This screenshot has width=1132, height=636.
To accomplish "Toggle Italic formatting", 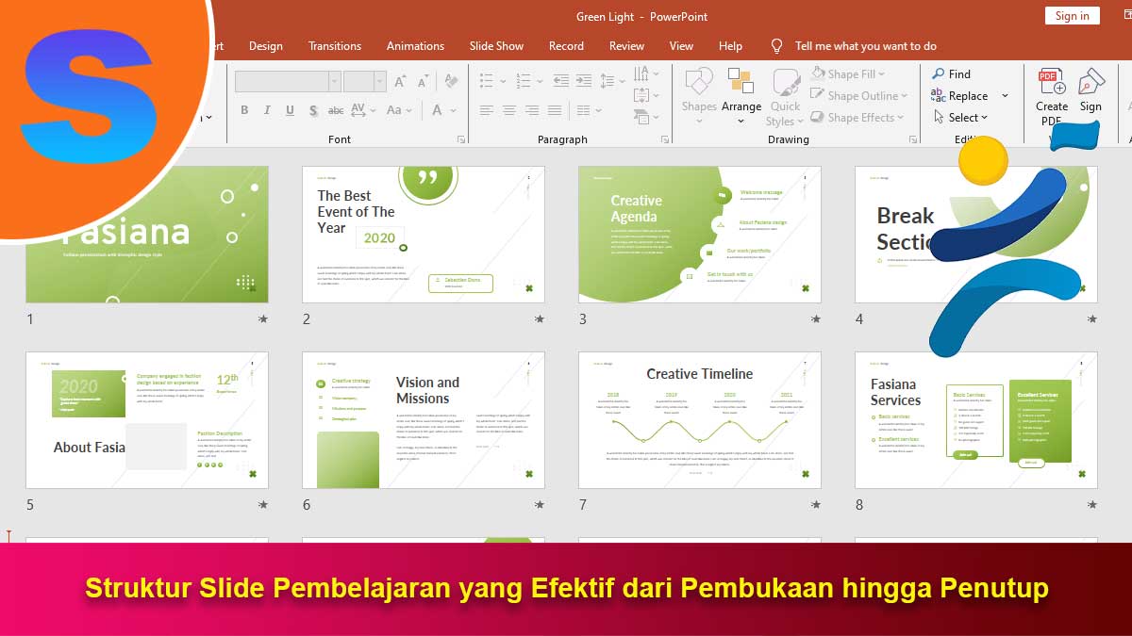I will [x=267, y=110].
